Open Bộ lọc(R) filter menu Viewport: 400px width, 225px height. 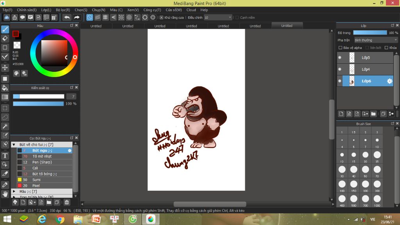click(63, 10)
